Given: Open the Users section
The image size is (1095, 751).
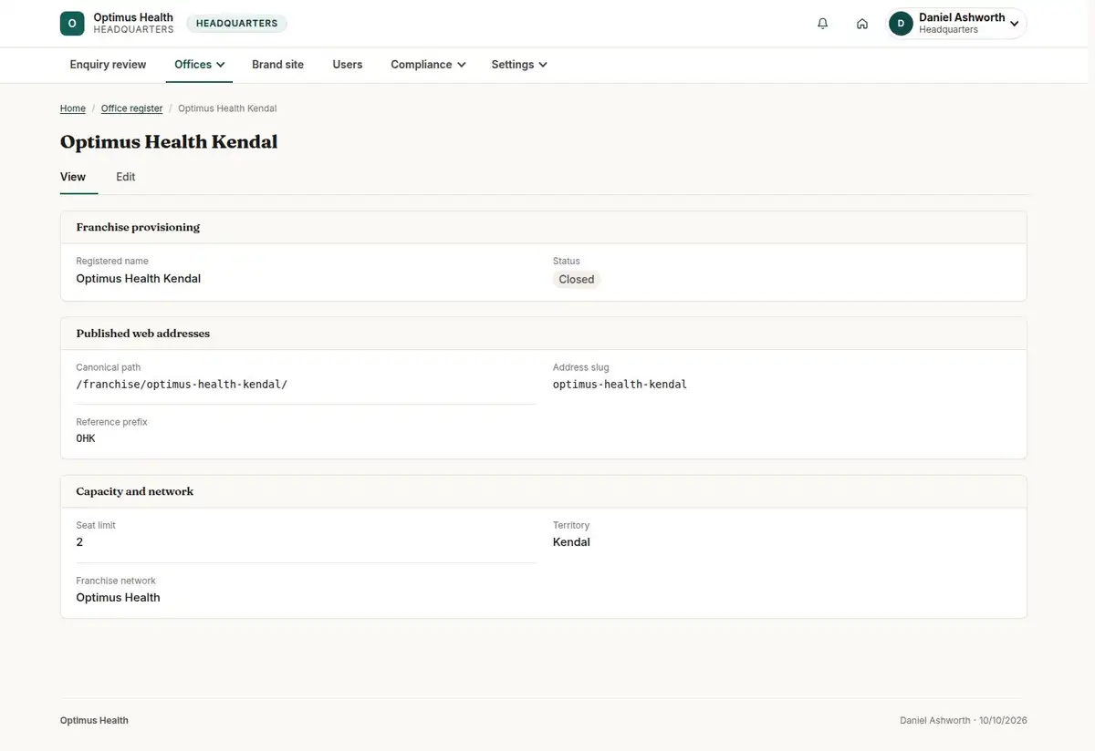Looking at the screenshot, I should [348, 65].
